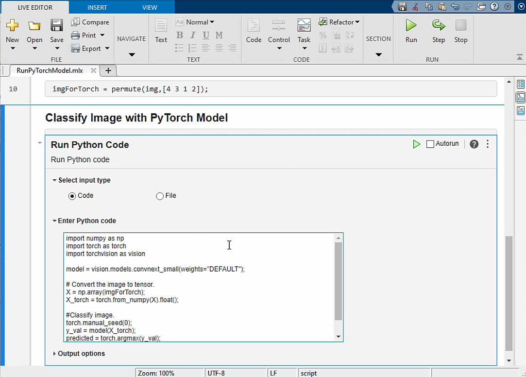
Task: Select the Code input type radio
Action: [72, 196]
